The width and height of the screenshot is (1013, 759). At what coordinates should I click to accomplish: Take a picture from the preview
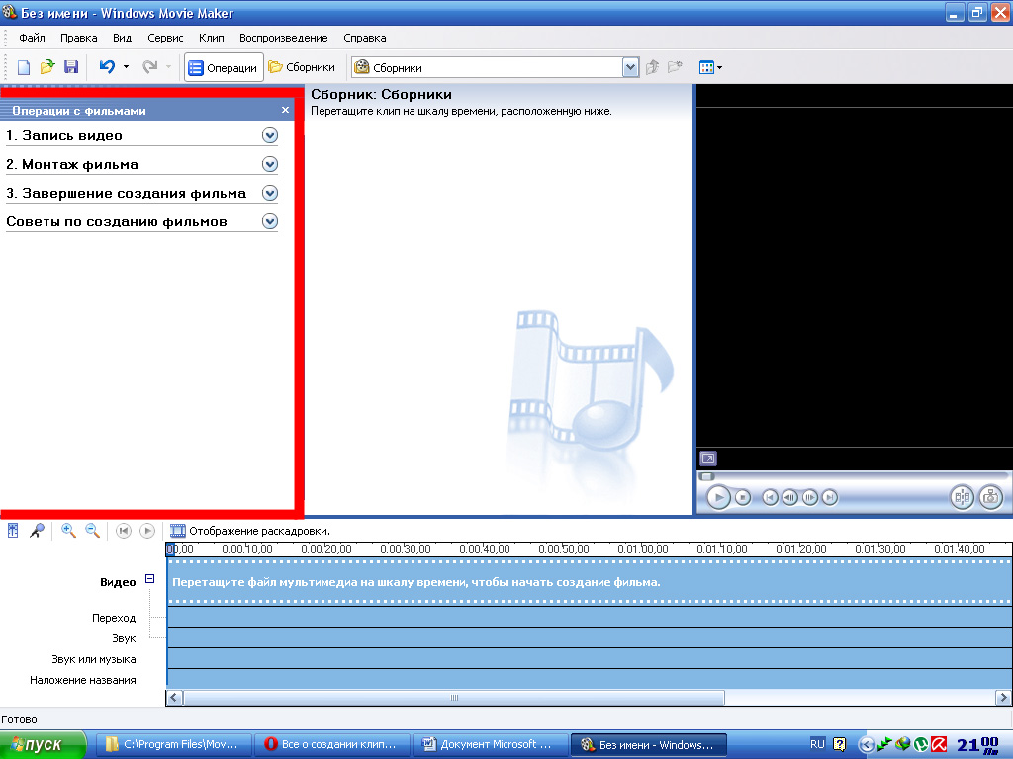coord(990,498)
